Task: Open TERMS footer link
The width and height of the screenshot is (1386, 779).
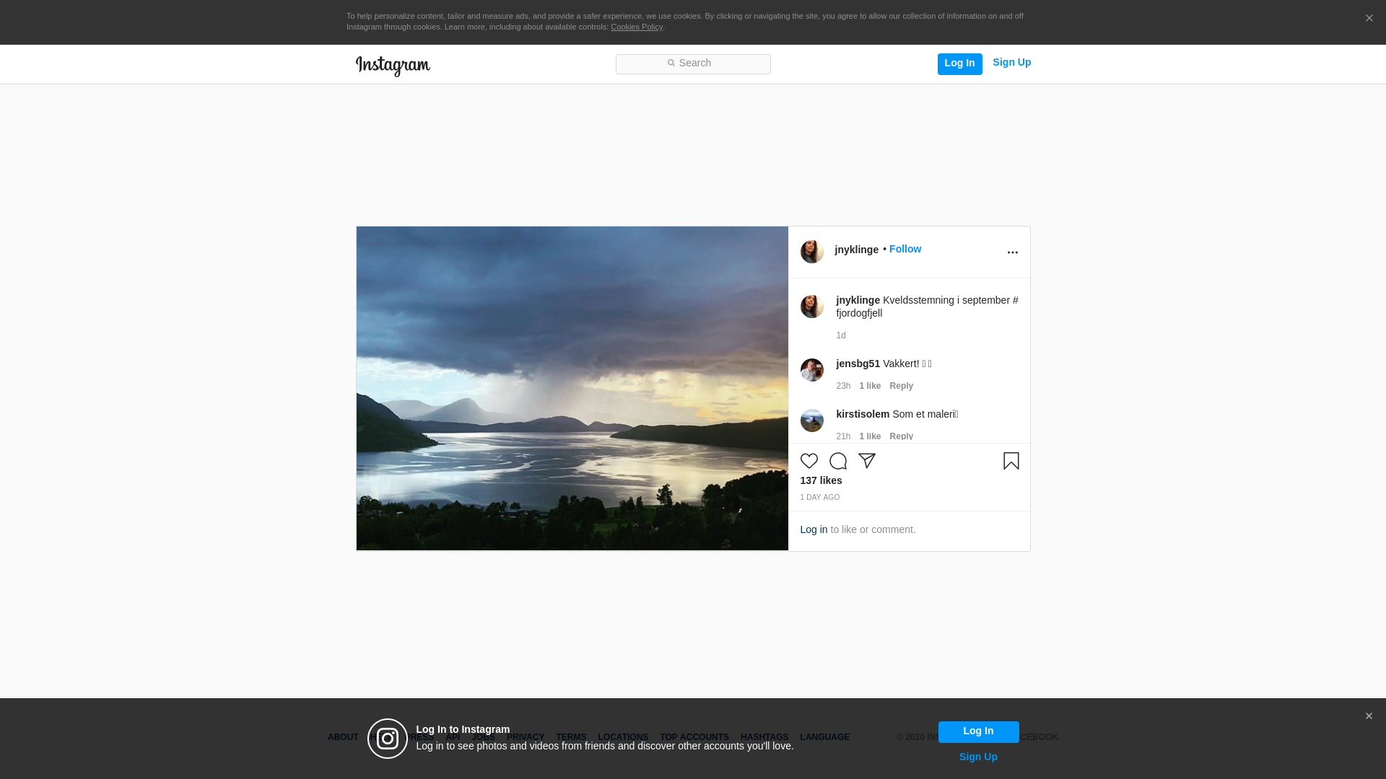Action: [571, 737]
